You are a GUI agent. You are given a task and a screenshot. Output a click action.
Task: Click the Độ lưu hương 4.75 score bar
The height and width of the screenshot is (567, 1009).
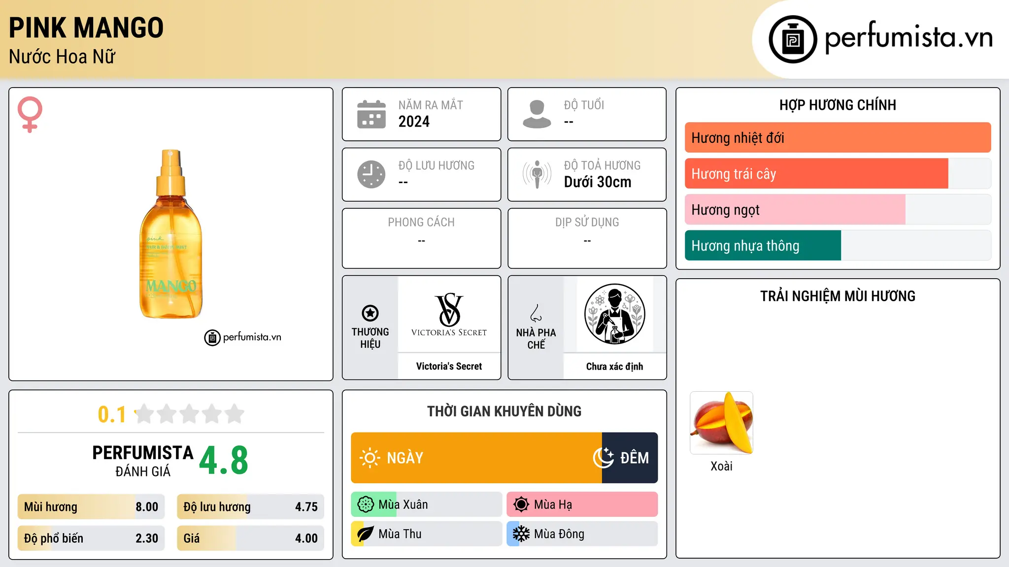[250, 507]
